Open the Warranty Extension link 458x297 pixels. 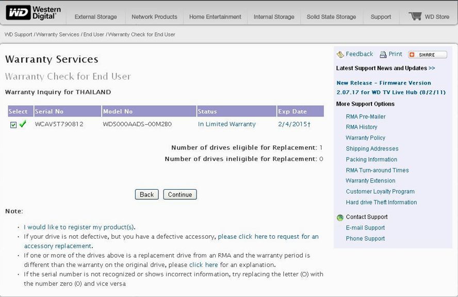pos(370,181)
